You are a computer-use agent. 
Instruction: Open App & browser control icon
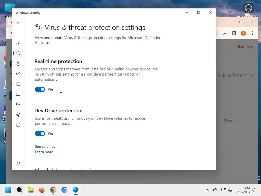(x=18, y=84)
